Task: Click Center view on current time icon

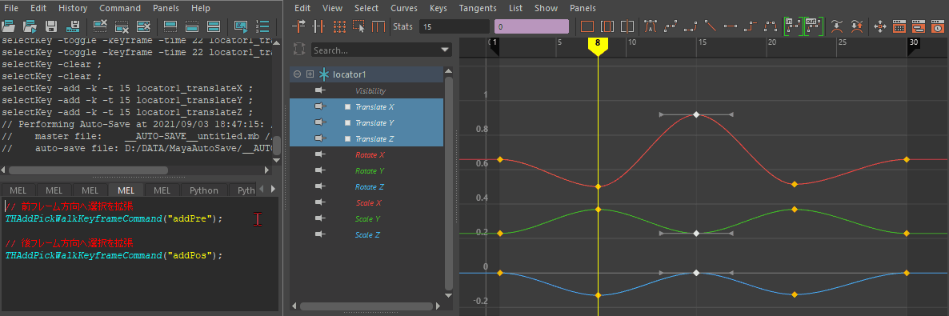Action: click(627, 26)
